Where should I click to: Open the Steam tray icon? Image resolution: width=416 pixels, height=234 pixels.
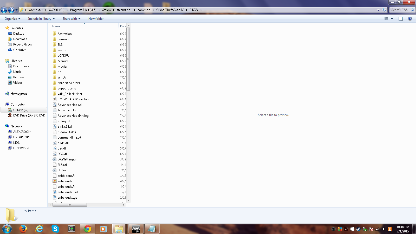358,229
